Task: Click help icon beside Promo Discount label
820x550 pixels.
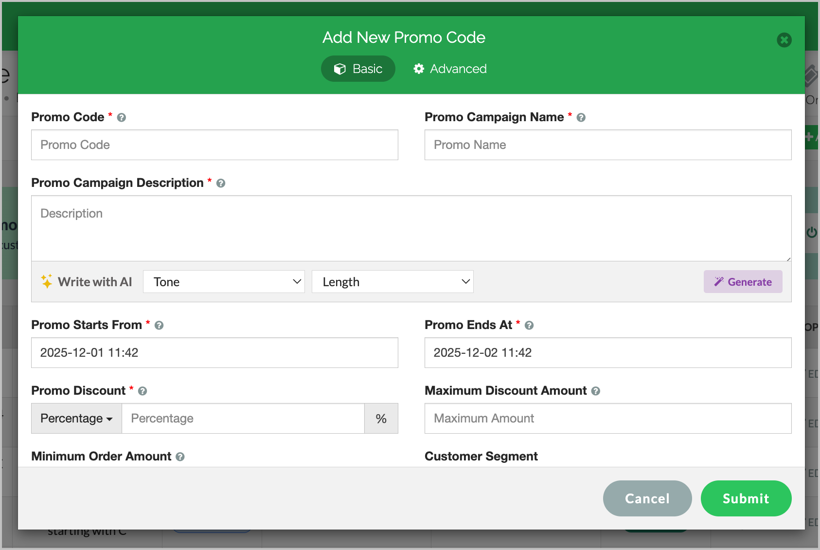Action: 143,391
